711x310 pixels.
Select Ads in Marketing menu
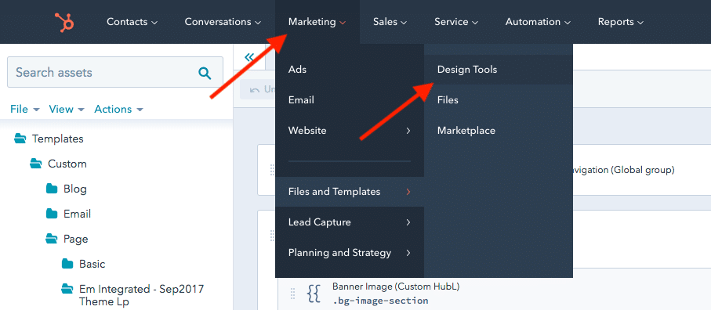349,70
